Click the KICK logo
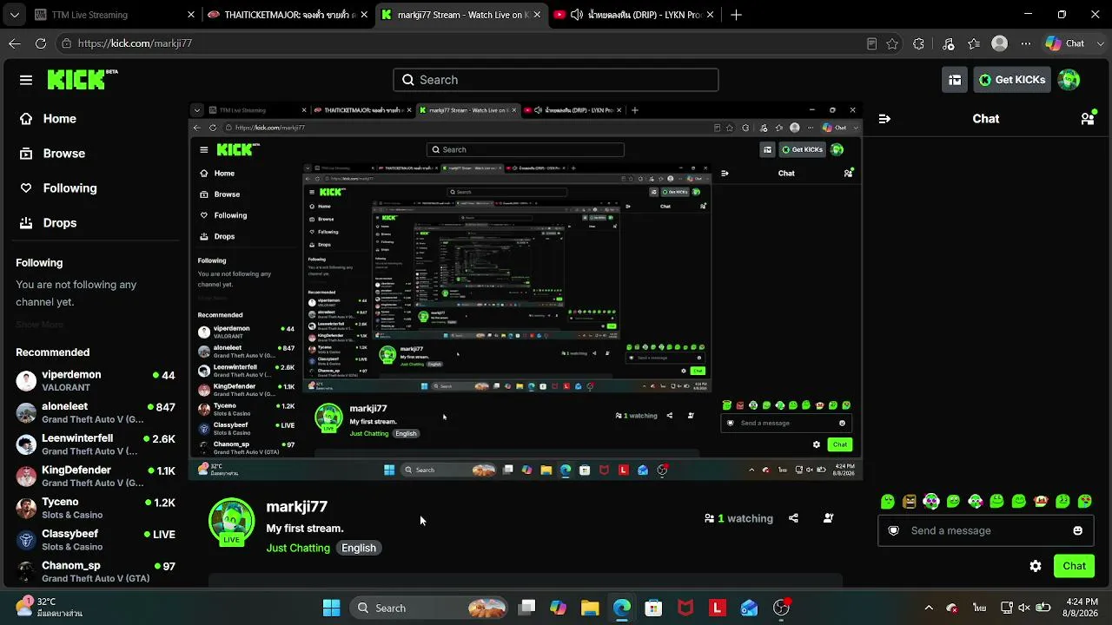 [83, 80]
